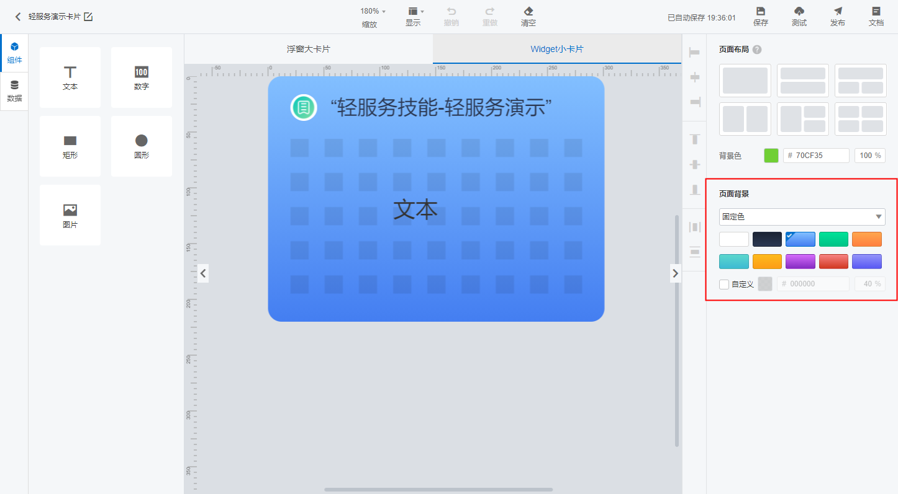Image resolution: width=898 pixels, height=494 pixels.
Task: Click the align bottom icon
Action: (694, 189)
